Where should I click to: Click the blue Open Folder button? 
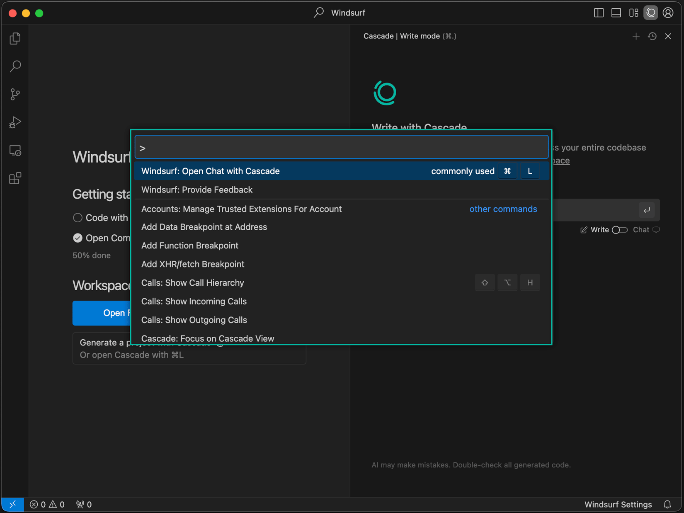coord(102,313)
